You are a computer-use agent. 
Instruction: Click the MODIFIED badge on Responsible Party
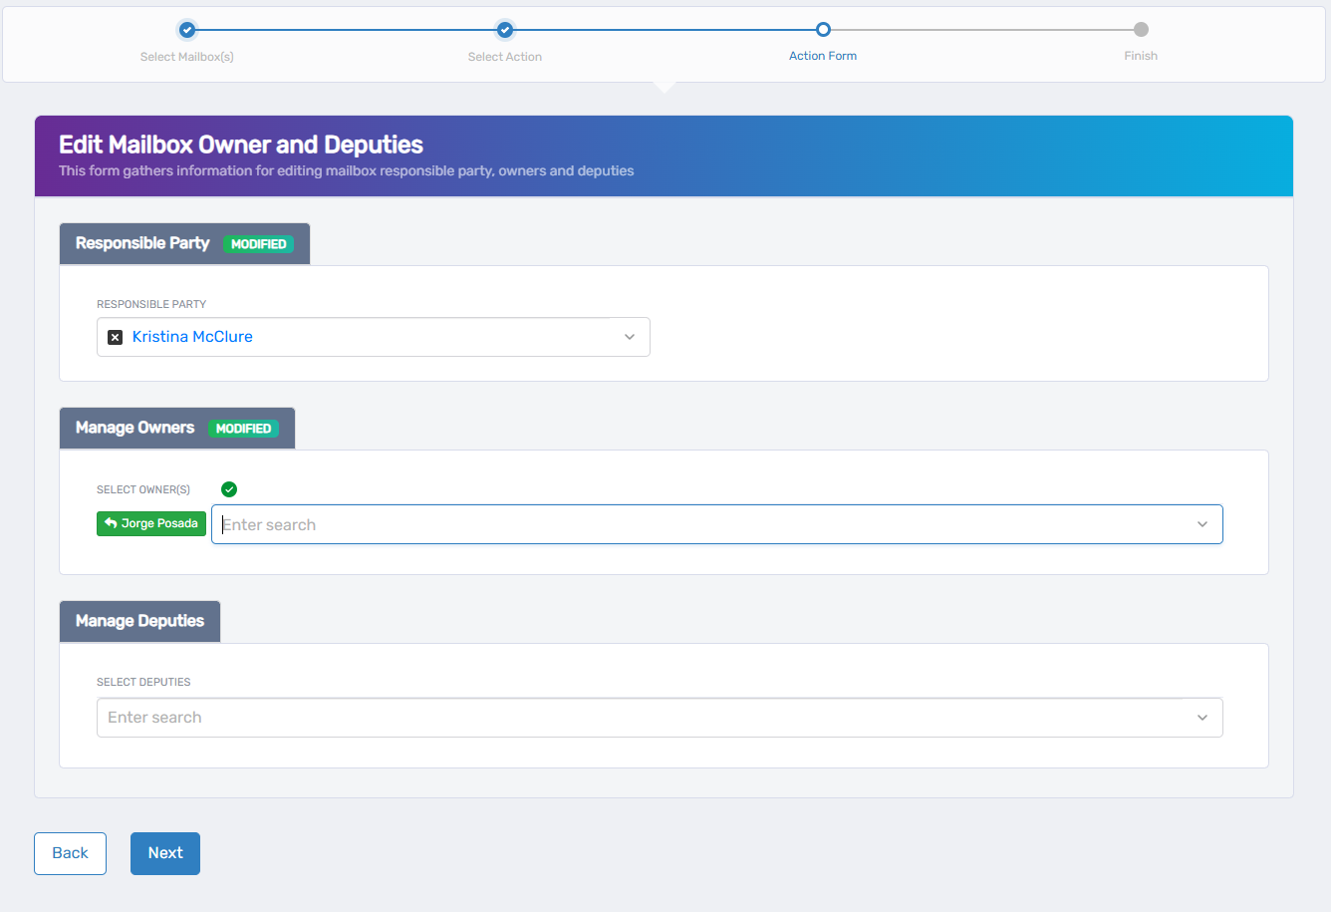coord(258,244)
